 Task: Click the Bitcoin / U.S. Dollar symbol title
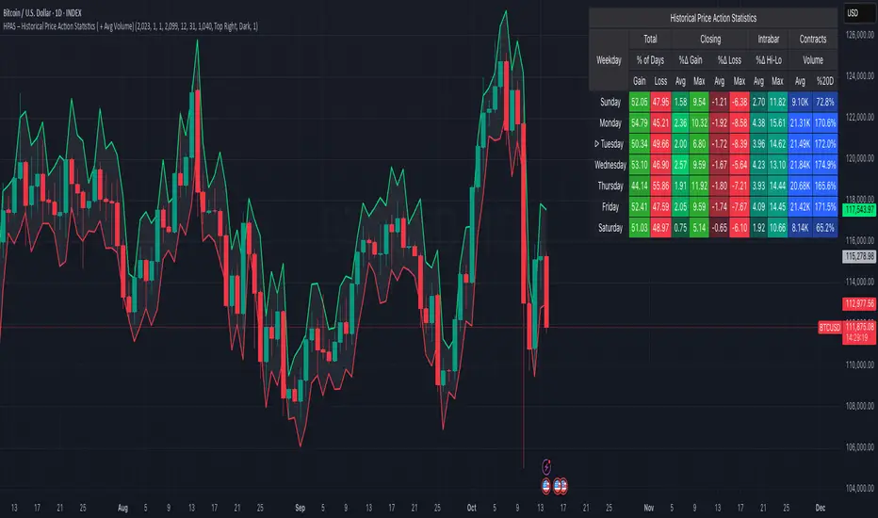pyautogui.click(x=42, y=13)
